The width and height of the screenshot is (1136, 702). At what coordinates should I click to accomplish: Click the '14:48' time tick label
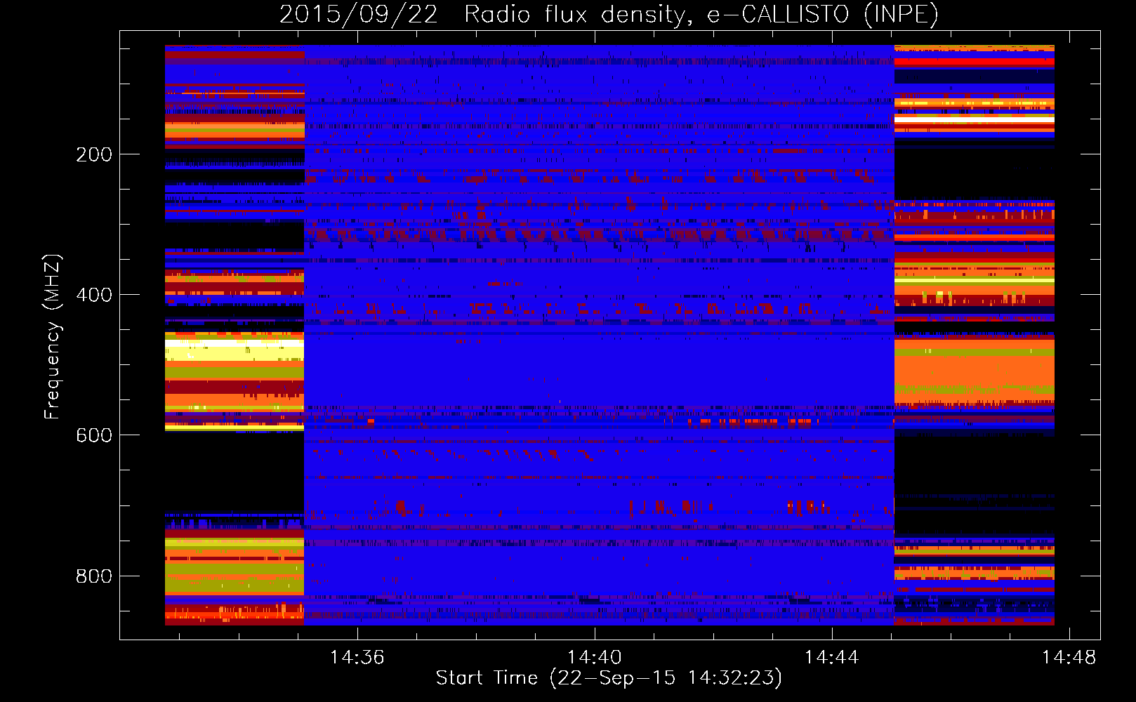click(x=1069, y=657)
